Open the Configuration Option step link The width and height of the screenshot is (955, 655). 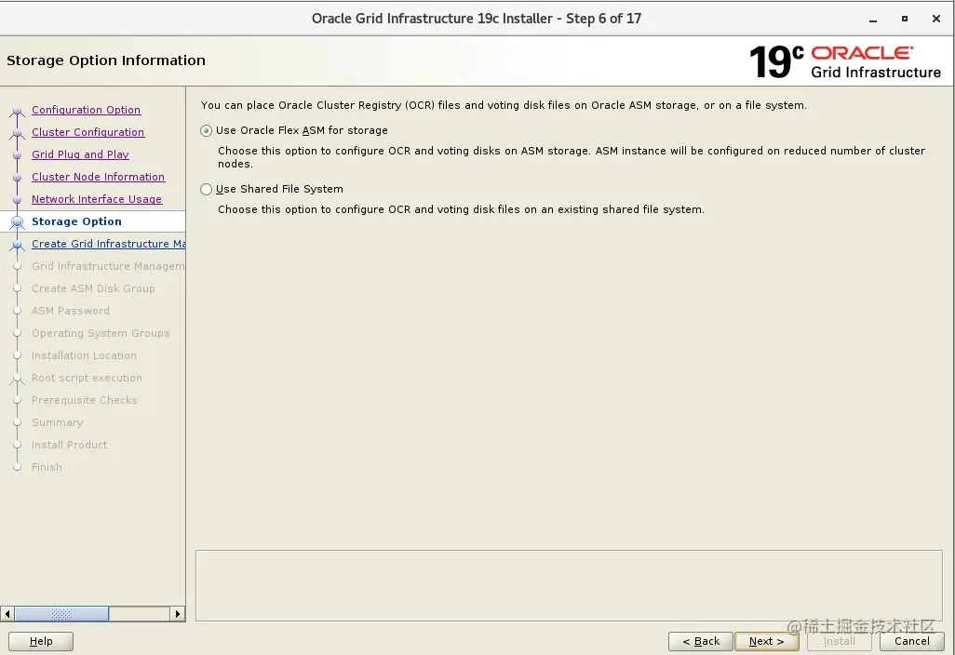pos(86,110)
